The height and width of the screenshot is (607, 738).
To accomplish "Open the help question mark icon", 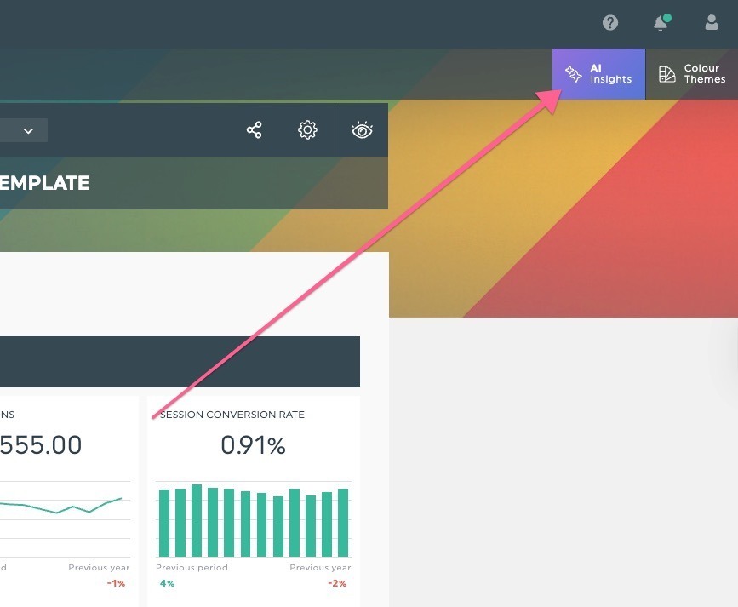I will click(x=610, y=23).
